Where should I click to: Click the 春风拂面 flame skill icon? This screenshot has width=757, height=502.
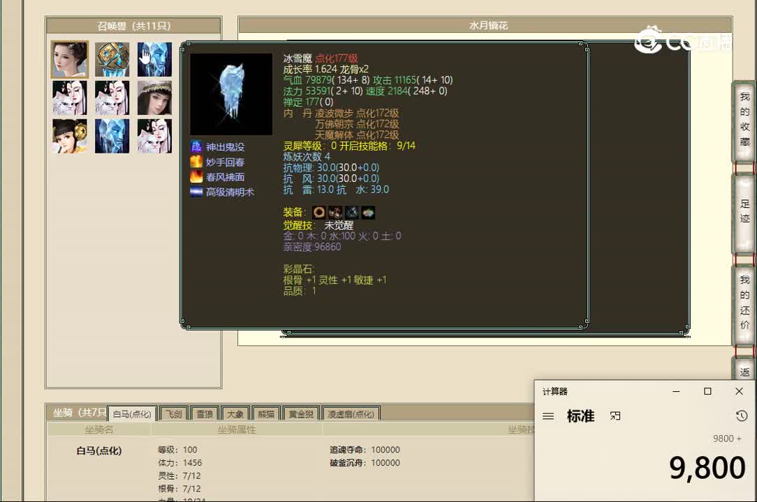pyautogui.click(x=196, y=176)
